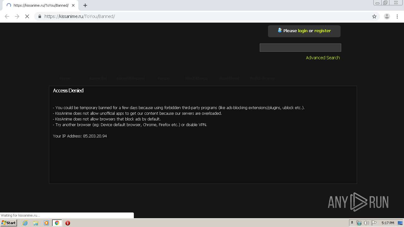Screen dimensions: 404x227
Task: Open the register link
Action: [323, 31]
